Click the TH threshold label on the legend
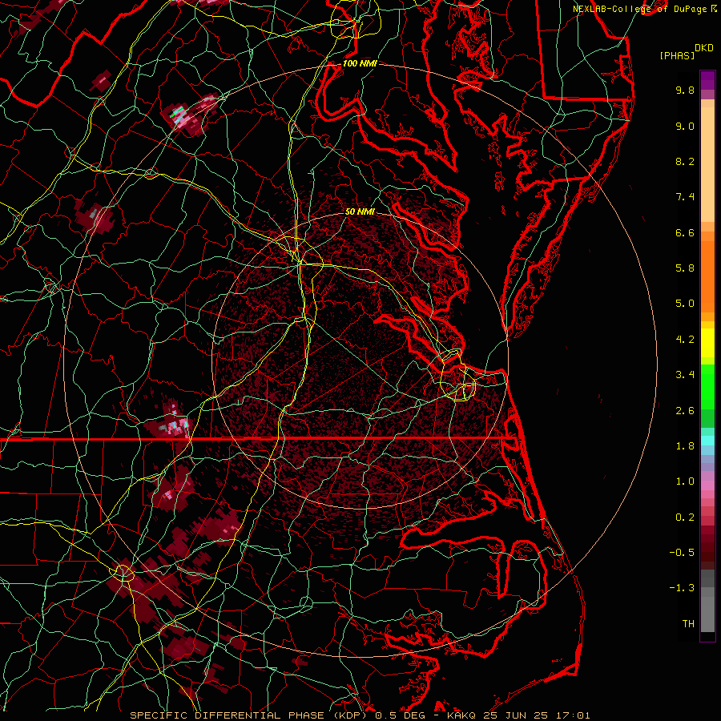The width and height of the screenshot is (721, 721). 688,624
